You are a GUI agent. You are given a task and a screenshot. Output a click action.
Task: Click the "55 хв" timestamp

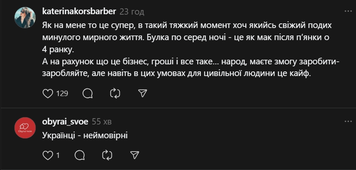(102, 122)
